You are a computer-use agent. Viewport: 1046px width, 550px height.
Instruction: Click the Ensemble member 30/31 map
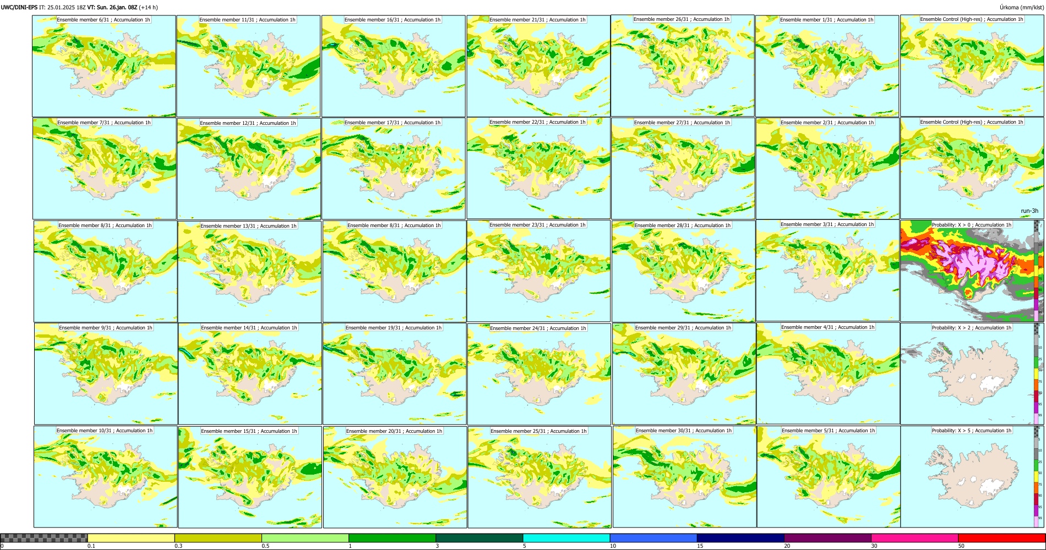685,477
